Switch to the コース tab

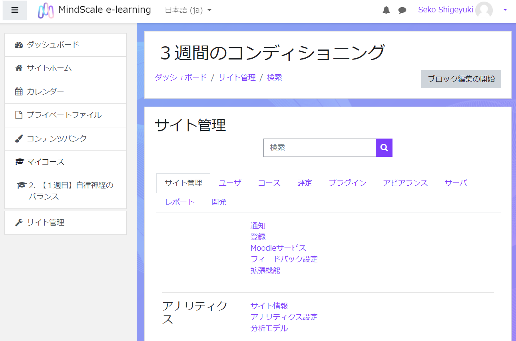[x=269, y=183]
